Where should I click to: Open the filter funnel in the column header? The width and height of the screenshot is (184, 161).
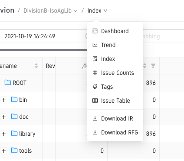tap(153, 66)
